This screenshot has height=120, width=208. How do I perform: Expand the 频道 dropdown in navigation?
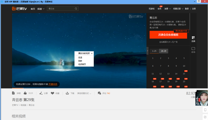click(x=41, y=9)
